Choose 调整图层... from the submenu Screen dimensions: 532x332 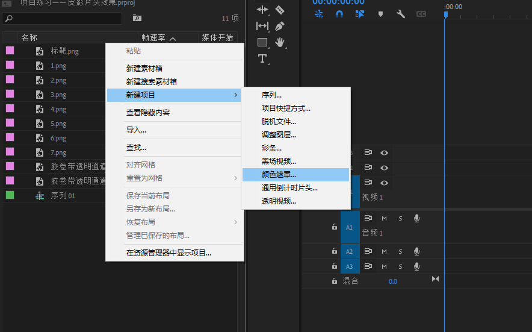(x=279, y=135)
